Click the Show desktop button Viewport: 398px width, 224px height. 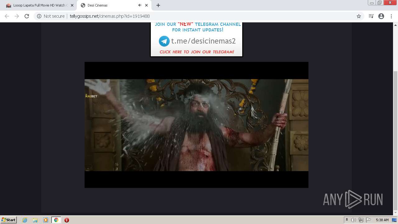point(394,220)
